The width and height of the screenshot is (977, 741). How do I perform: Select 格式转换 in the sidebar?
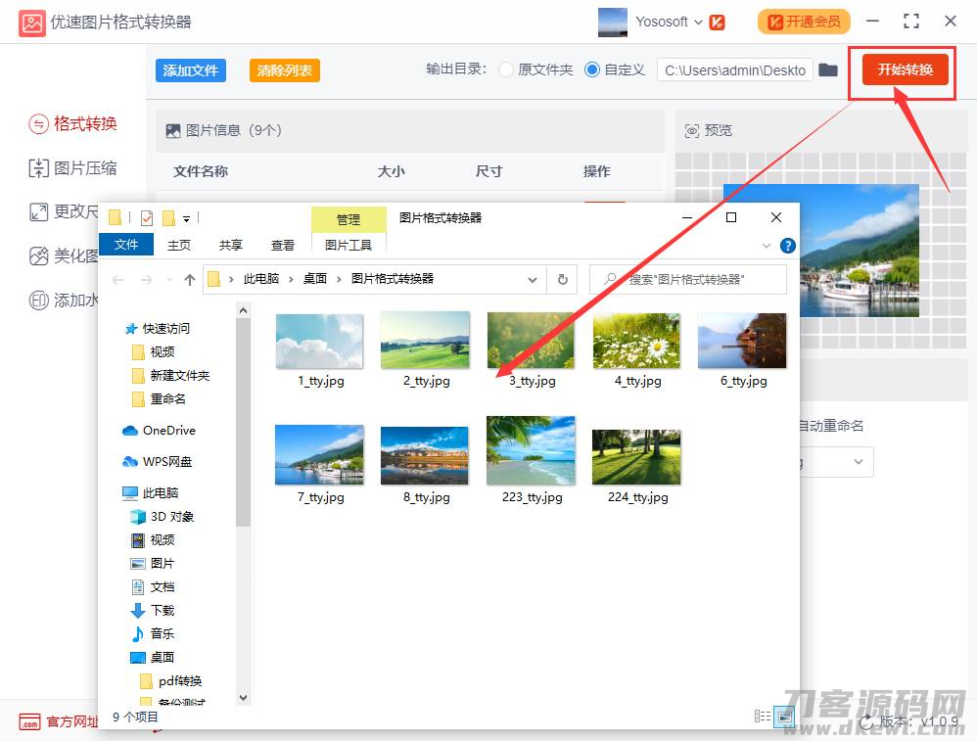73,123
